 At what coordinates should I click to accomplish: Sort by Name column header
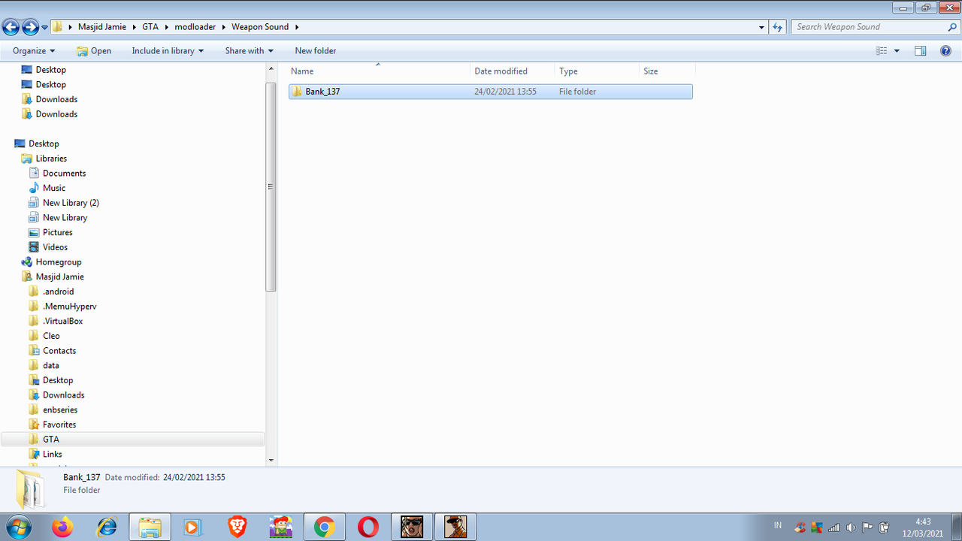pyautogui.click(x=378, y=71)
